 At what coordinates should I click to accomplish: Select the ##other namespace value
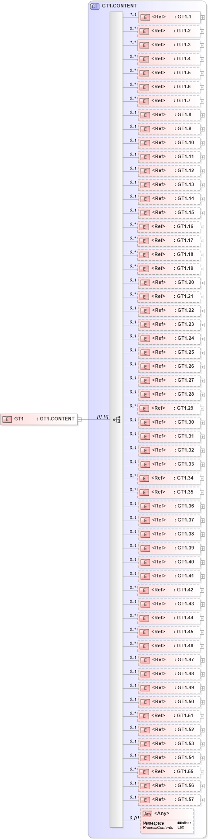184,823
